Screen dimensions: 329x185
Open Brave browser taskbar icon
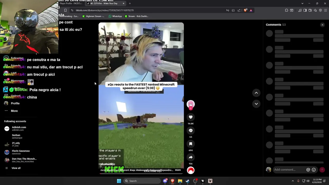coord(172,181)
